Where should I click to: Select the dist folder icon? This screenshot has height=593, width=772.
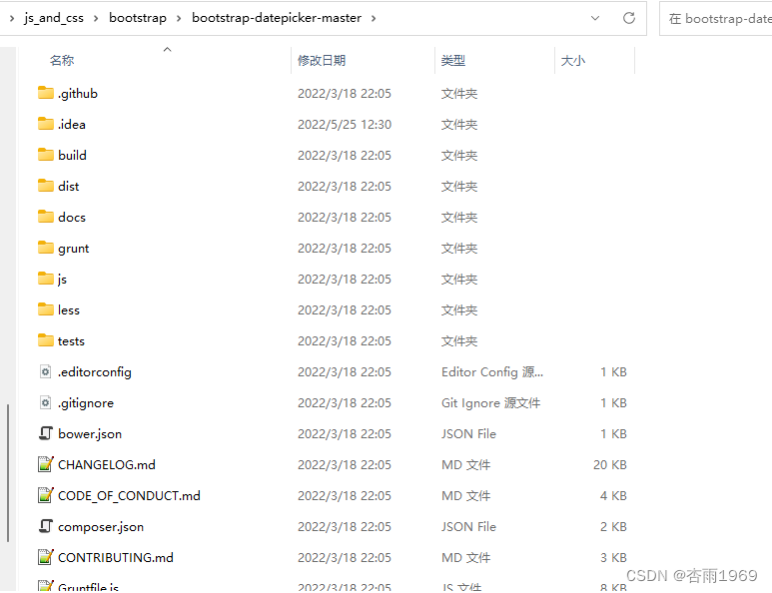(46, 186)
